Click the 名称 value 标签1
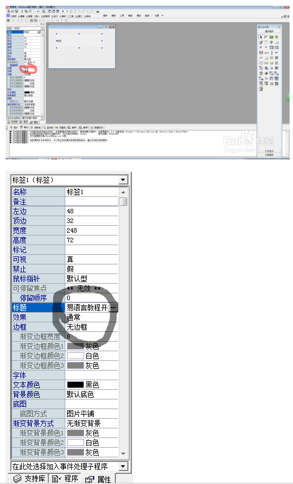 coord(91,192)
